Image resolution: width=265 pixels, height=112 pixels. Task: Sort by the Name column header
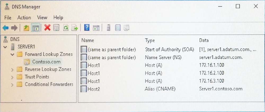click(88, 40)
